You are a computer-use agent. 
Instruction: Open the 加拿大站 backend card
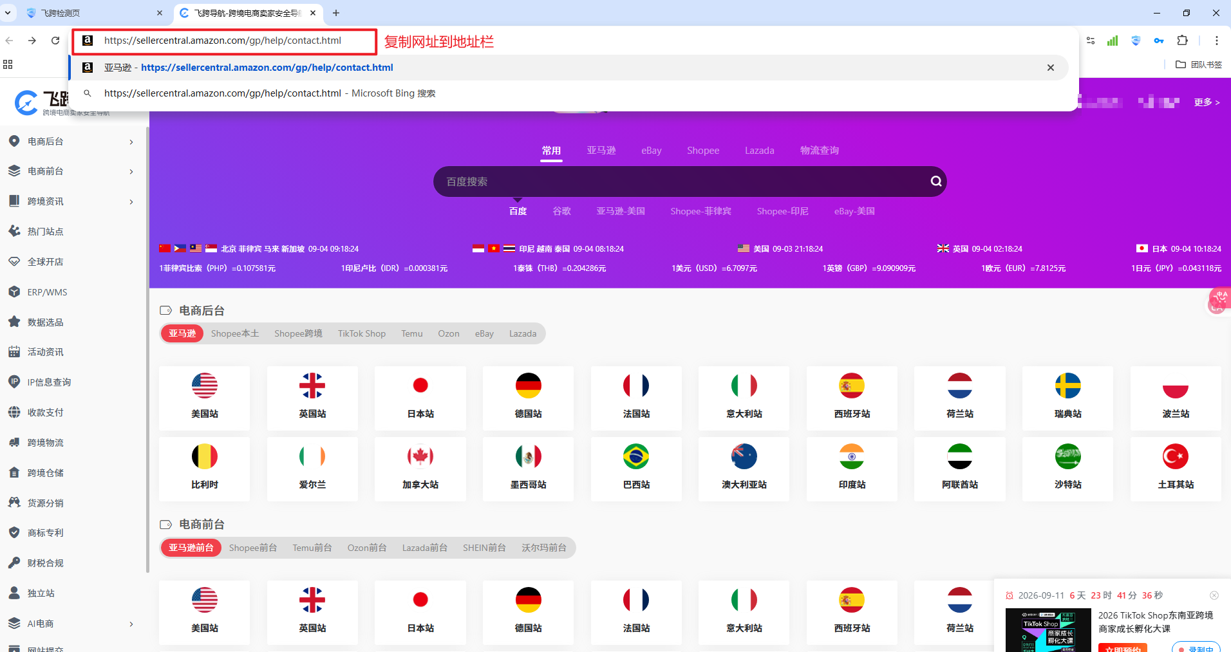coord(420,469)
